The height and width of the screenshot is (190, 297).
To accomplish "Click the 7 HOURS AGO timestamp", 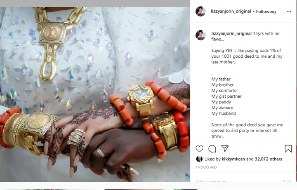I will (x=206, y=167).
